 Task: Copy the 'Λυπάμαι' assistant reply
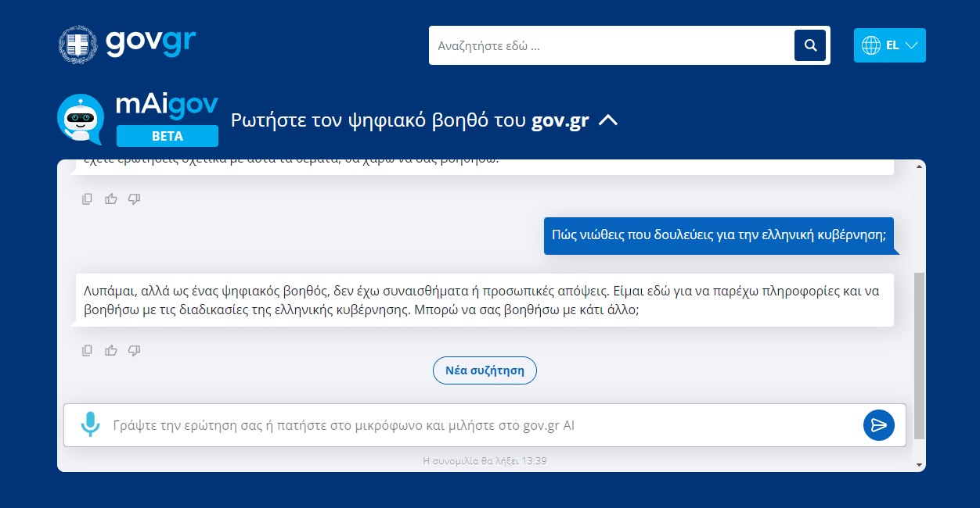pos(88,351)
